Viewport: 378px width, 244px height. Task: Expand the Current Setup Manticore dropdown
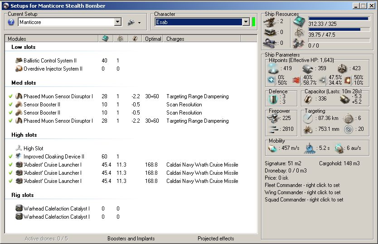click(x=117, y=22)
